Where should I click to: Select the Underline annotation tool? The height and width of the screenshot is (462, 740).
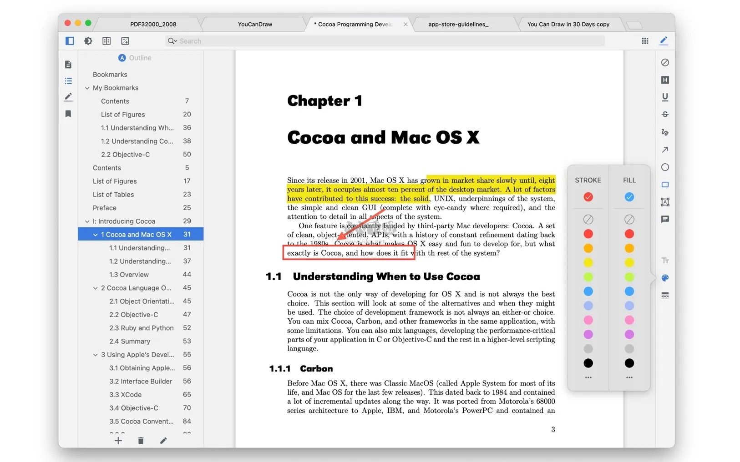tap(665, 97)
